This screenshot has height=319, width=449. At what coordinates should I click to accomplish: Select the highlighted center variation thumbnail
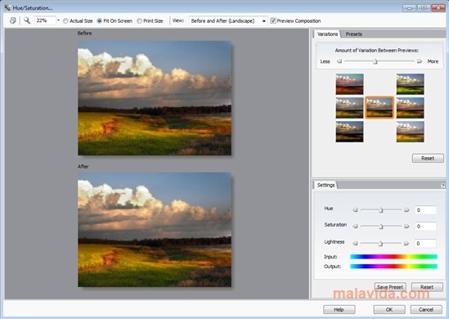pyautogui.click(x=379, y=108)
